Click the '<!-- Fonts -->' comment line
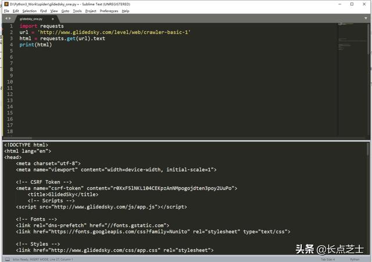Screen dimensions: 372x262 (x=37, y=219)
